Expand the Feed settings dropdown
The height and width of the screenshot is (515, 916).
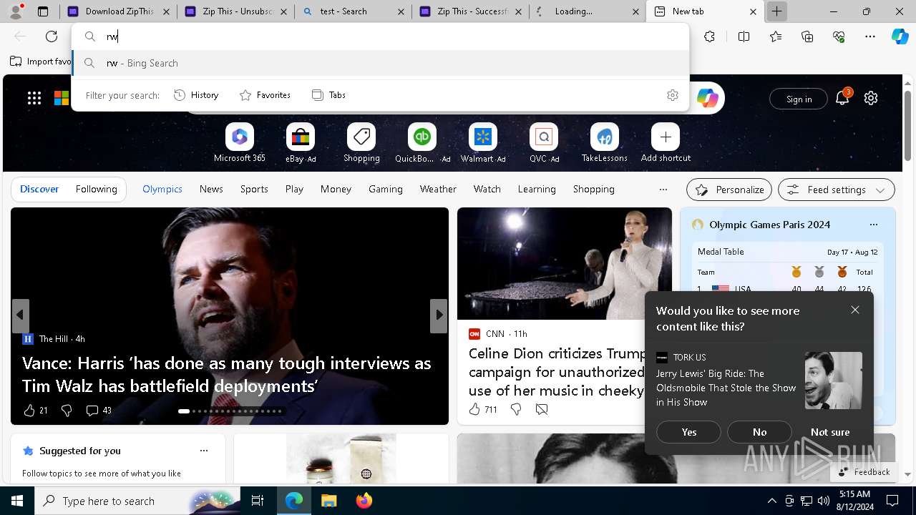[837, 190]
